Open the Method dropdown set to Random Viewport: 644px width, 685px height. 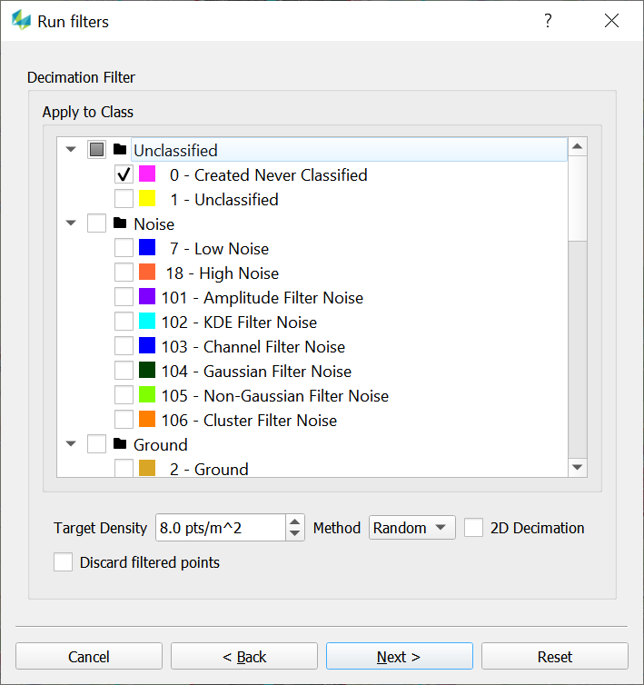coord(411,528)
